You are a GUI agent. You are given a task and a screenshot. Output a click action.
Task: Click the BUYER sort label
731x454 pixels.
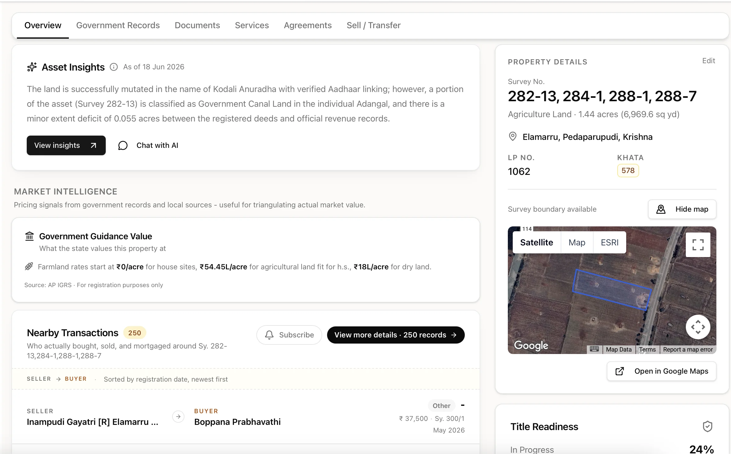point(76,379)
